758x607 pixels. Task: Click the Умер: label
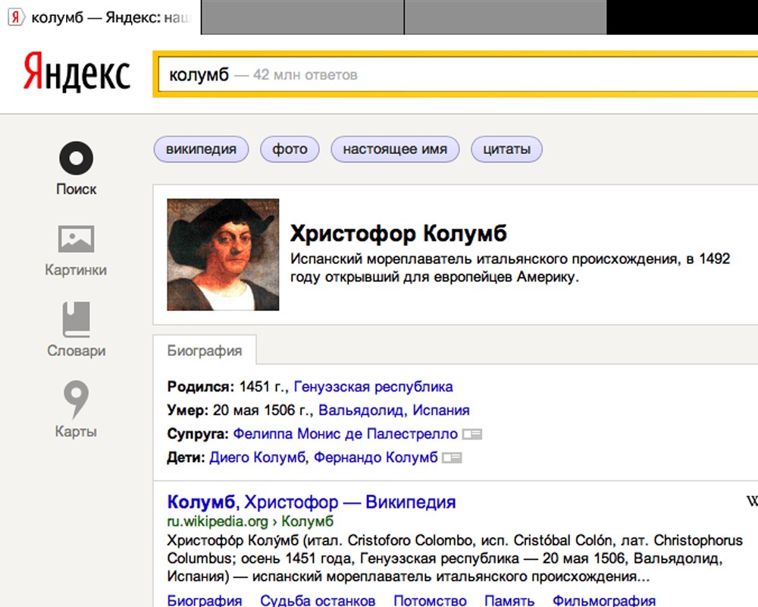[187, 410]
